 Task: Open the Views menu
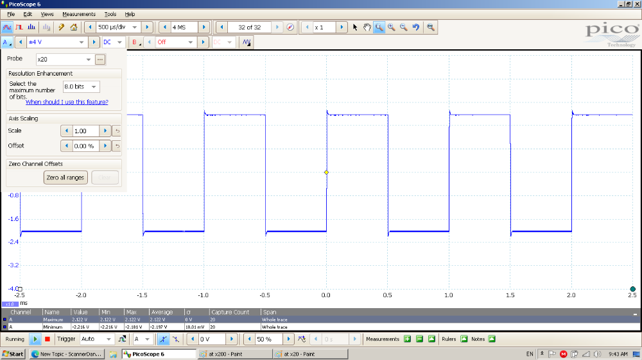tap(47, 14)
